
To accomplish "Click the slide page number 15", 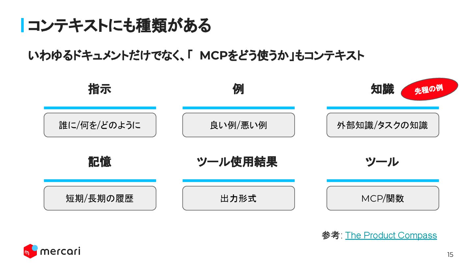I will (x=450, y=255).
